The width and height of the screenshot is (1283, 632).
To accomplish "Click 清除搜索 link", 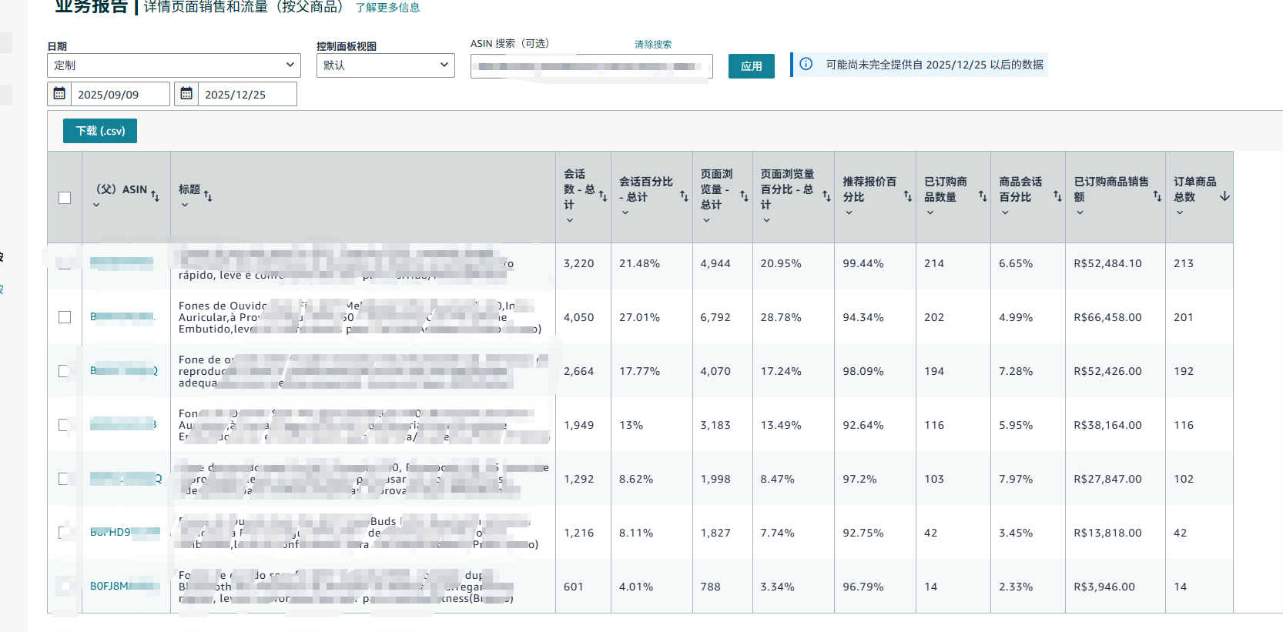I will 652,45.
